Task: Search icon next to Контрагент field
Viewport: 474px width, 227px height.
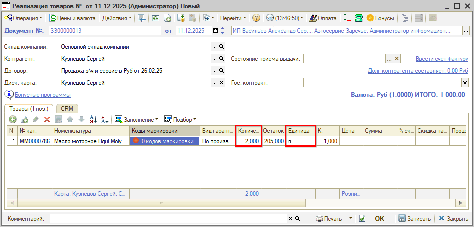Action: (222, 59)
